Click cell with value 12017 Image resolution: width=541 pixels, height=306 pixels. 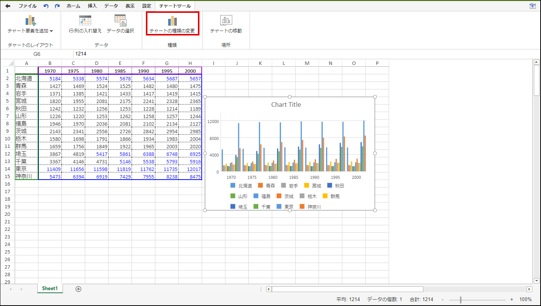point(190,169)
